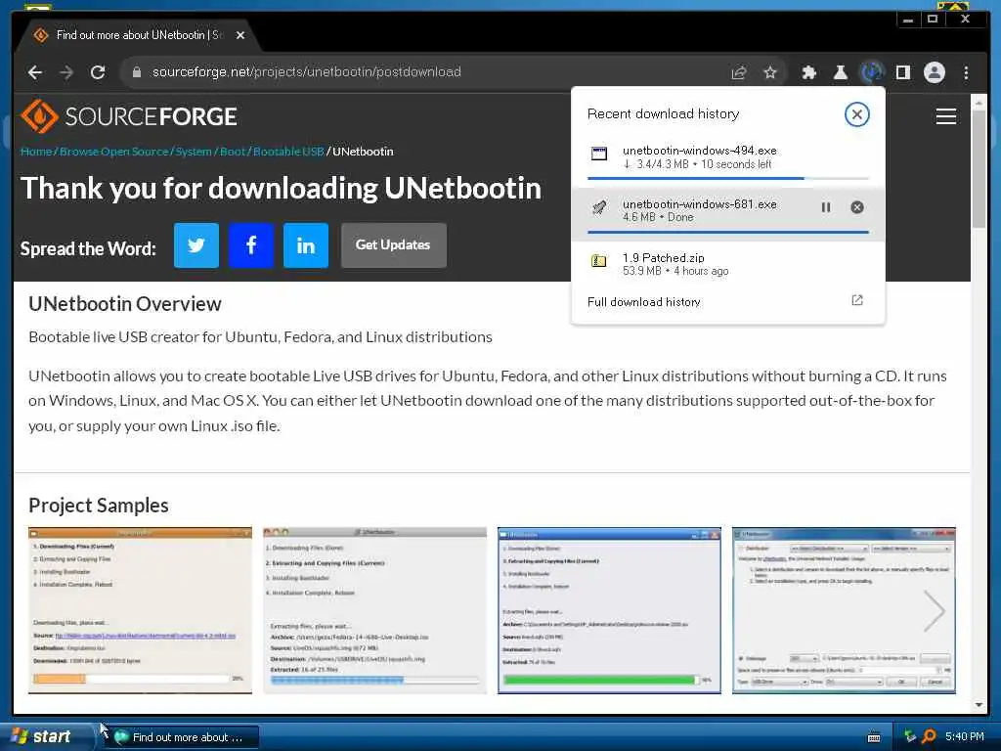Select the Find out more about UNetbootin tab

137,35
